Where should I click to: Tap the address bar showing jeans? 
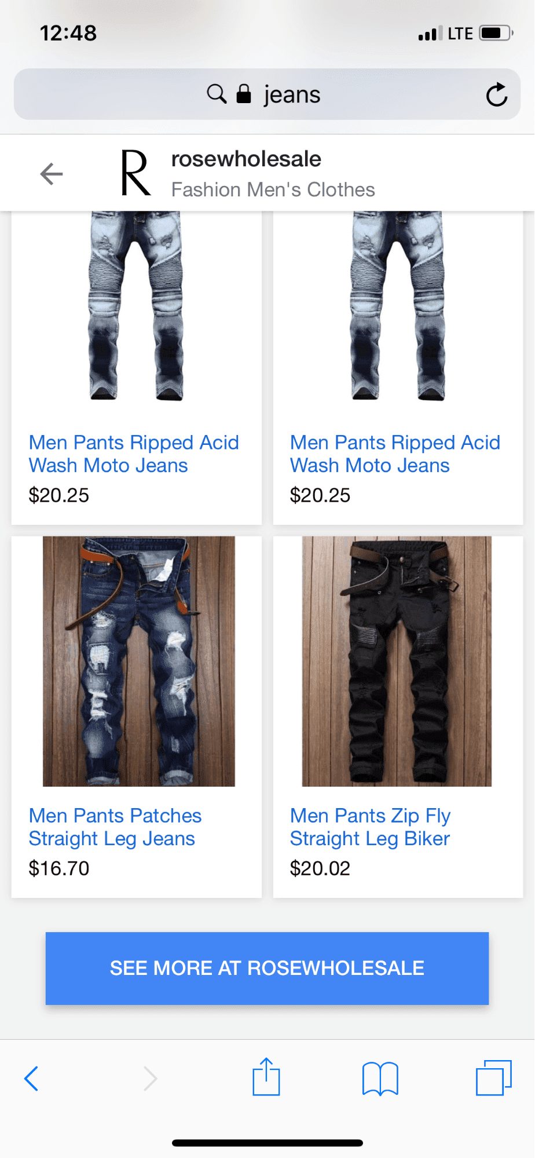267,94
